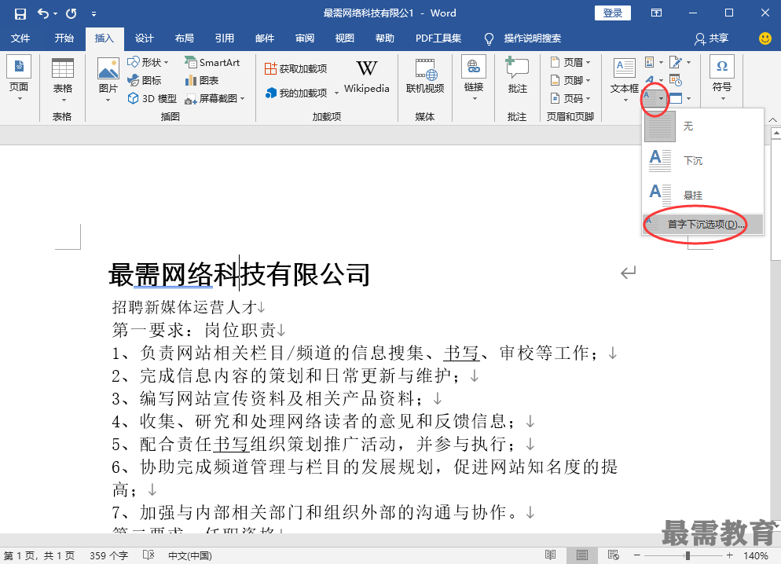Click the 共享 share button
Viewport: 781px width, 564px height.
[712, 38]
